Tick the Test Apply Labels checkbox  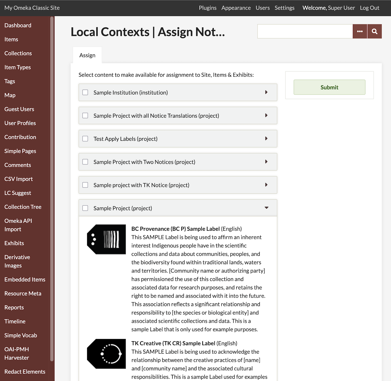(x=85, y=139)
